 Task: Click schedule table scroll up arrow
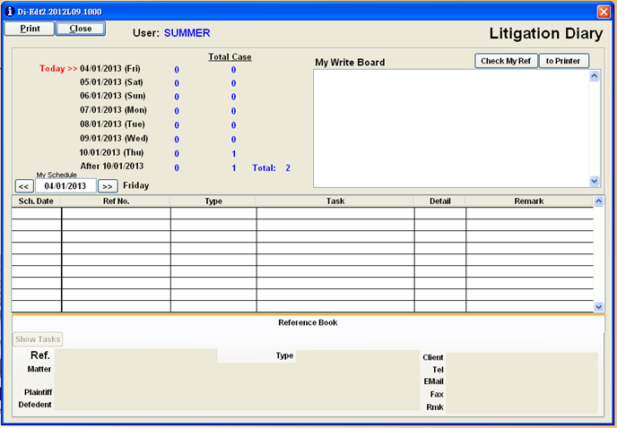pyautogui.click(x=598, y=201)
